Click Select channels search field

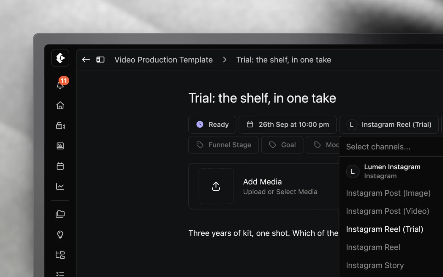click(x=391, y=147)
